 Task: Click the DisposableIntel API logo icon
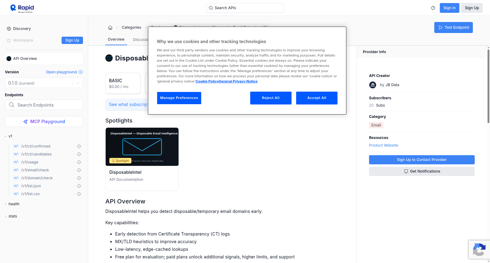click(x=109, y=58)
